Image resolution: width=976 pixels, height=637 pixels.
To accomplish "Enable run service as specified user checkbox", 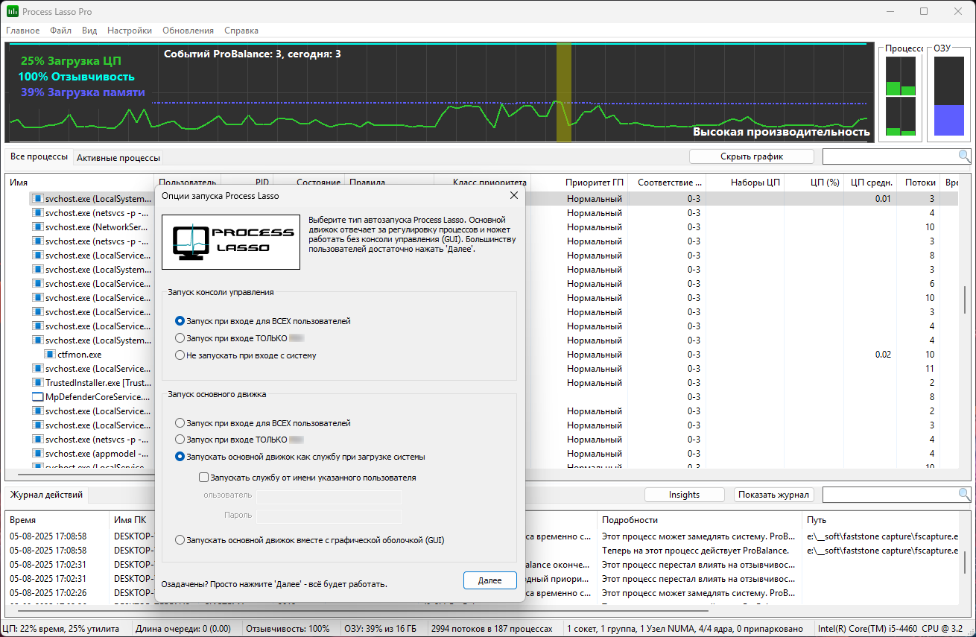I will click(204, 478).
